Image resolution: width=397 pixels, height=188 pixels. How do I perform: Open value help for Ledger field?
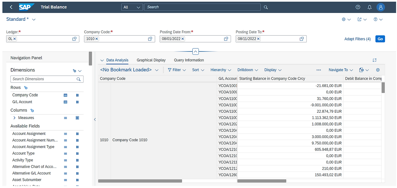pos(74,39)
